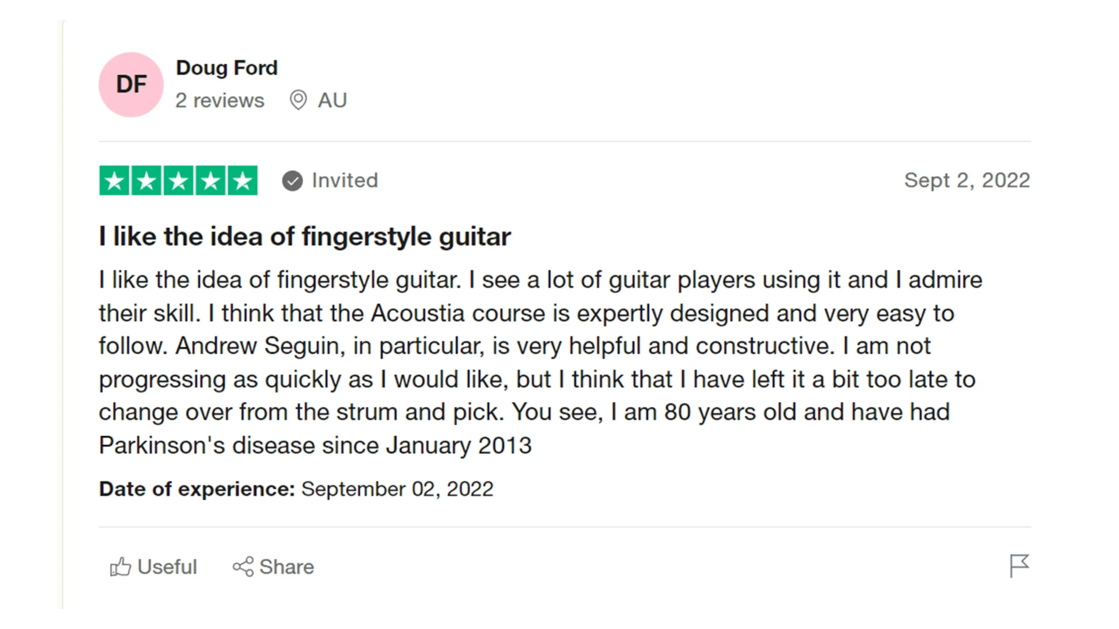The image size is (1119, 629).
Task: Click the Invited verified checkmark icon
Action: tap(292, 181)
